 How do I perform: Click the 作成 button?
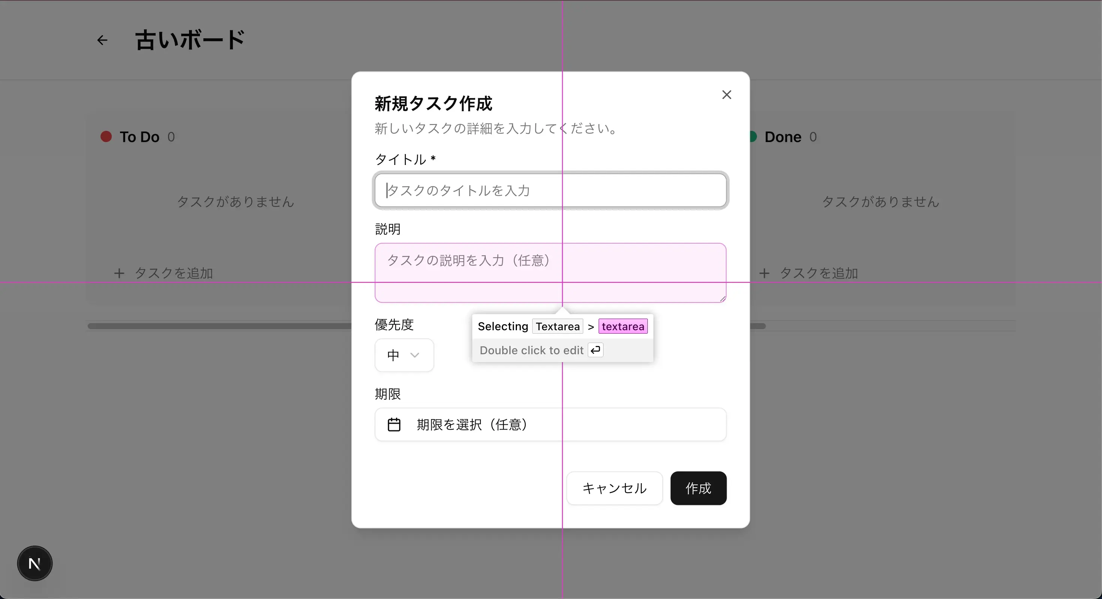click(x=698, y=488)
